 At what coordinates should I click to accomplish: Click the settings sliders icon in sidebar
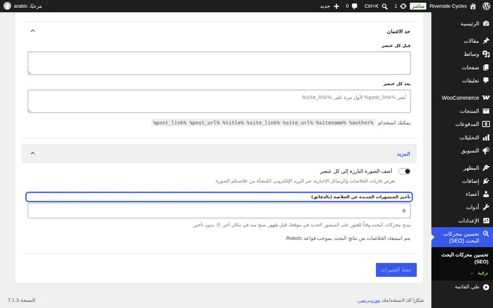pyautogui.click(x=486, y=221)
